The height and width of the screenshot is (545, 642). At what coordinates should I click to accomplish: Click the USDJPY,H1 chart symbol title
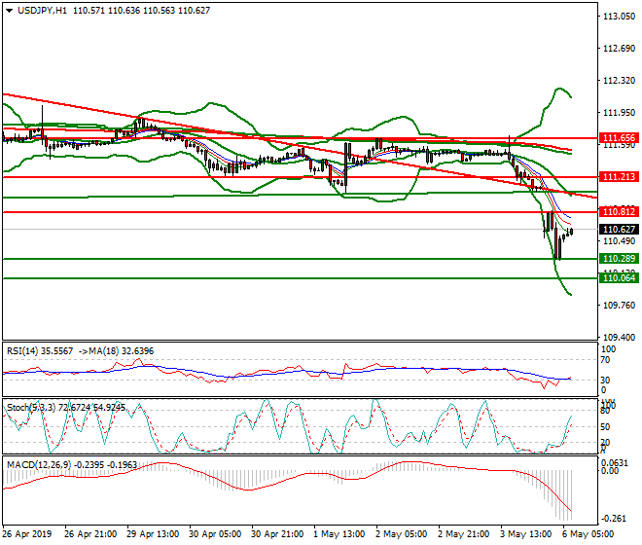click(39, 9)
